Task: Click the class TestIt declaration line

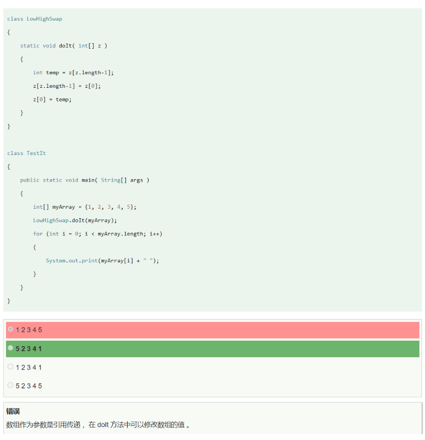Action: tap(27, 153)
